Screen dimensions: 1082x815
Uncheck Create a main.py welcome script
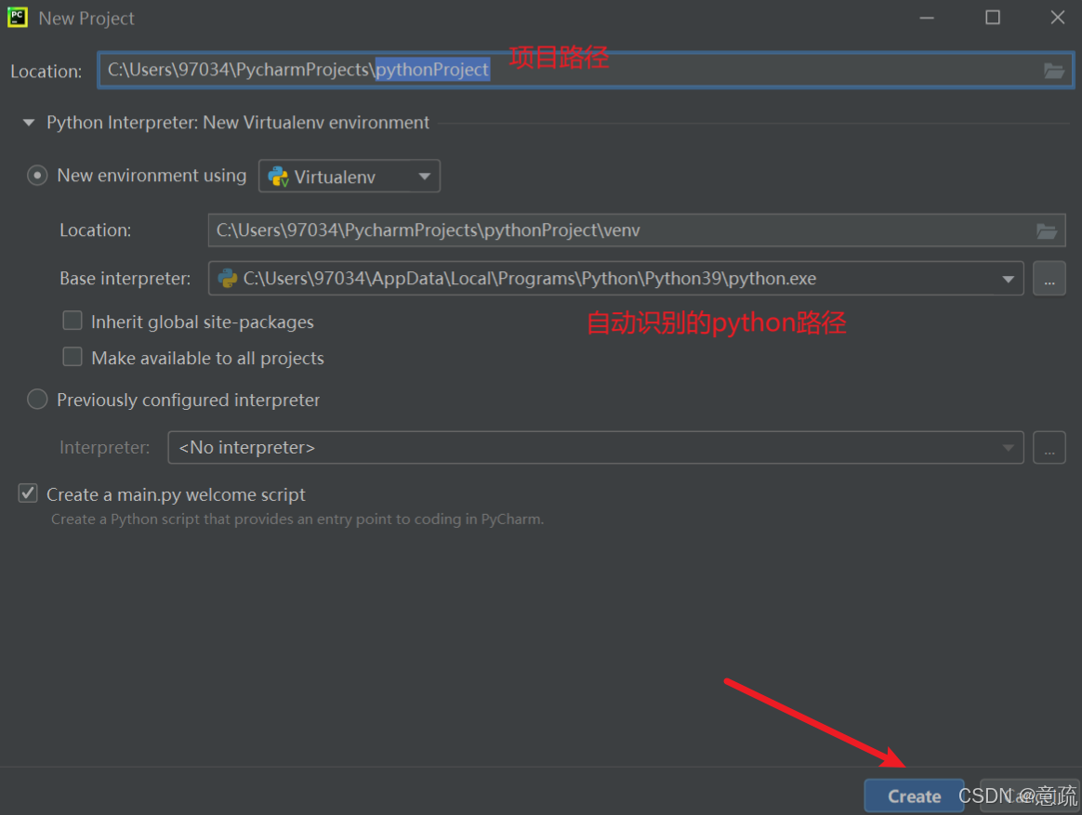(x=28, y=493)
